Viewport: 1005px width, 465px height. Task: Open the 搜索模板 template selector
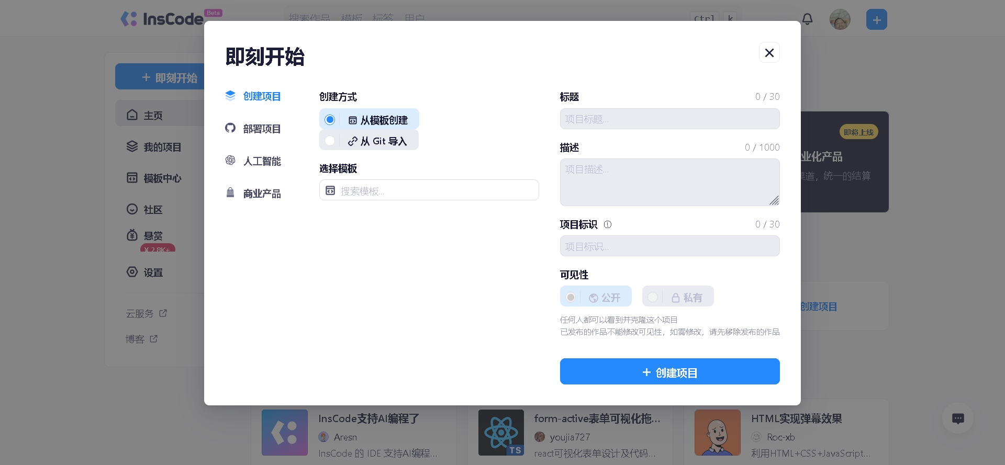point(429,190)
